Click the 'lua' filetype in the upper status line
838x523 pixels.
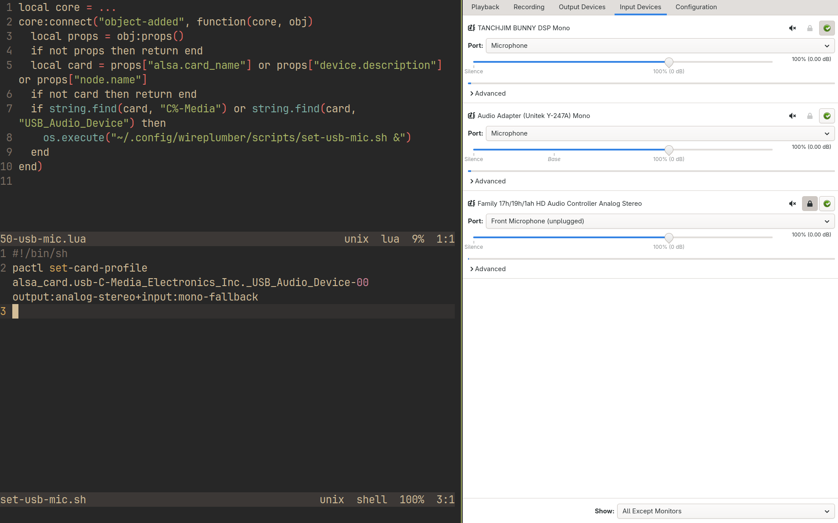pyautogui.click(x=390, y=239)
